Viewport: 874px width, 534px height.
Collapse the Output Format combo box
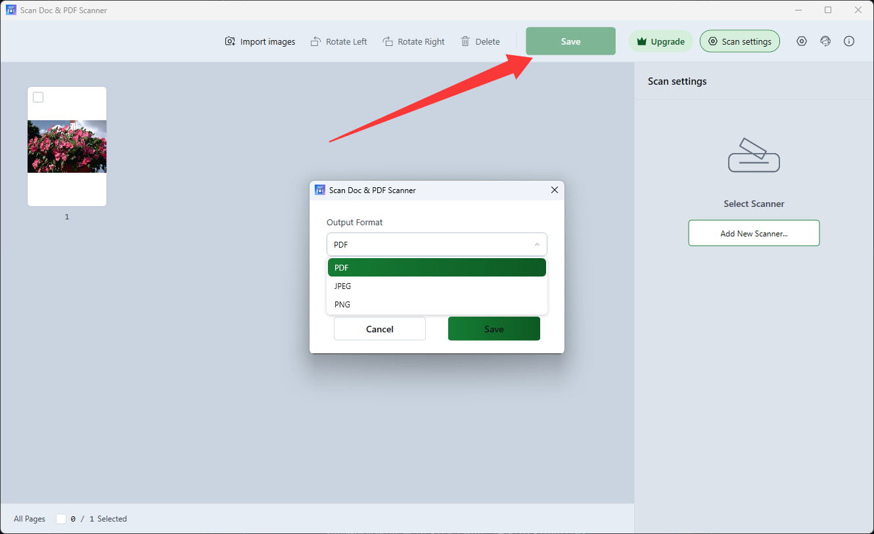tap(437, 244)
